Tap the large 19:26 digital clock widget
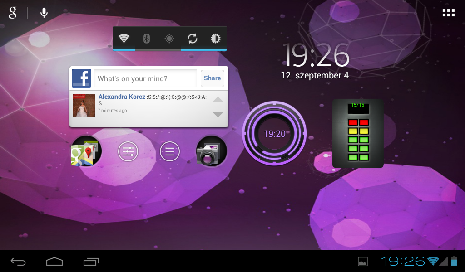 316,55
